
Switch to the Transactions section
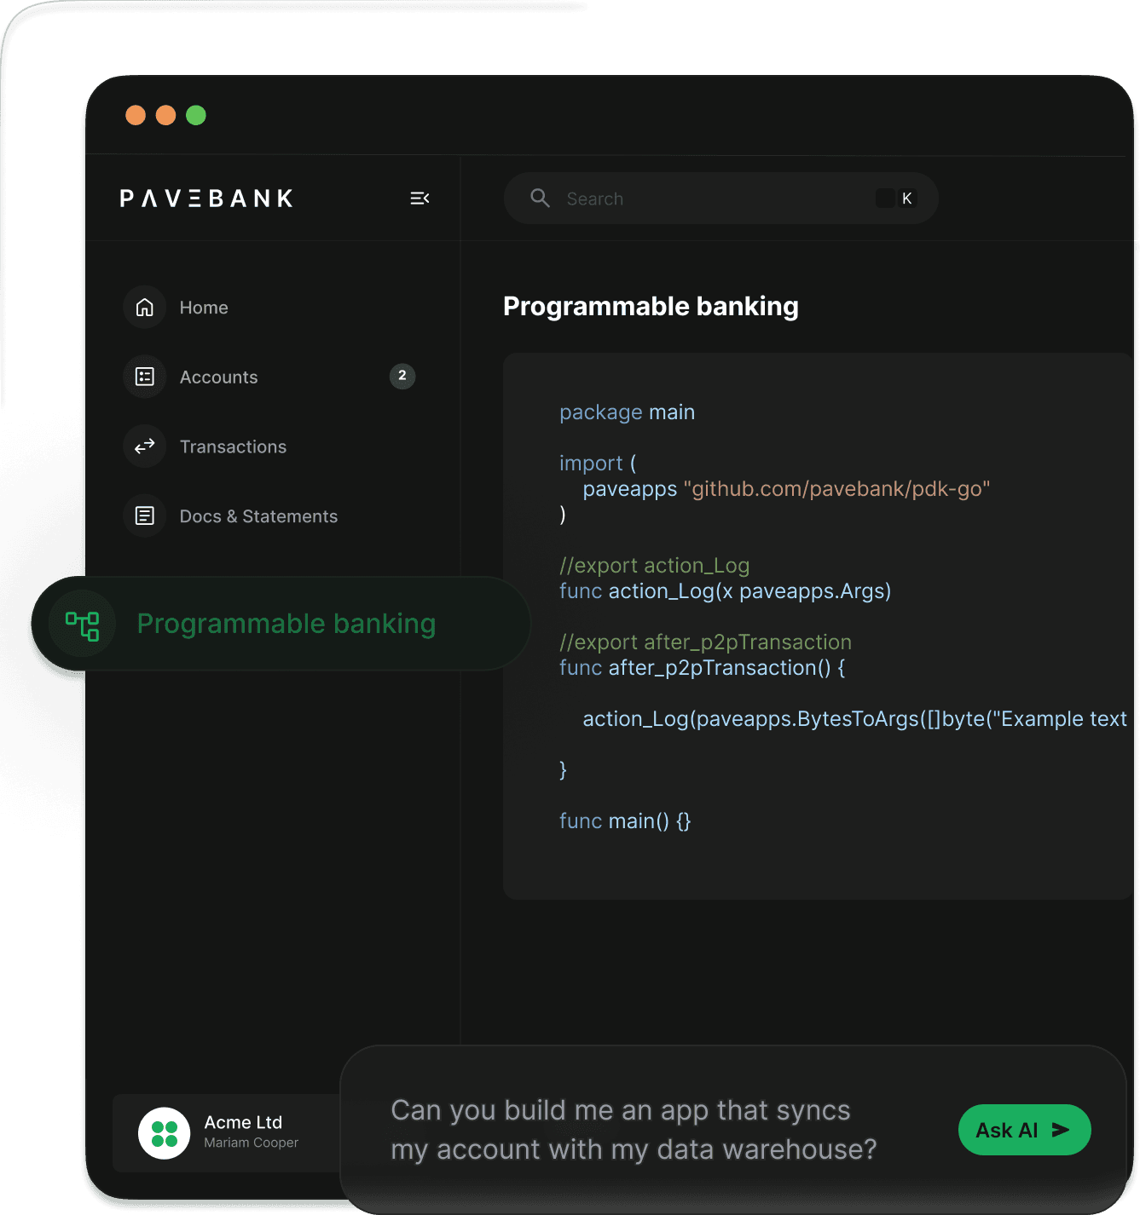click(233, 446)
